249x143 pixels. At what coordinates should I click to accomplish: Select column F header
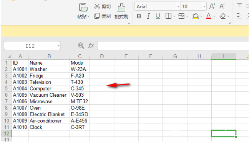tap(151, 57)
